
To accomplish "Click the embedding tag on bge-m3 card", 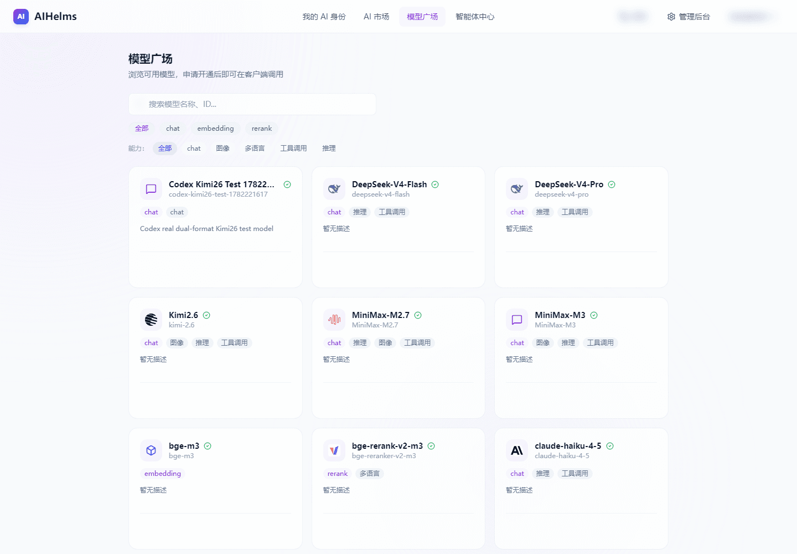I will [x=163, y=474].
